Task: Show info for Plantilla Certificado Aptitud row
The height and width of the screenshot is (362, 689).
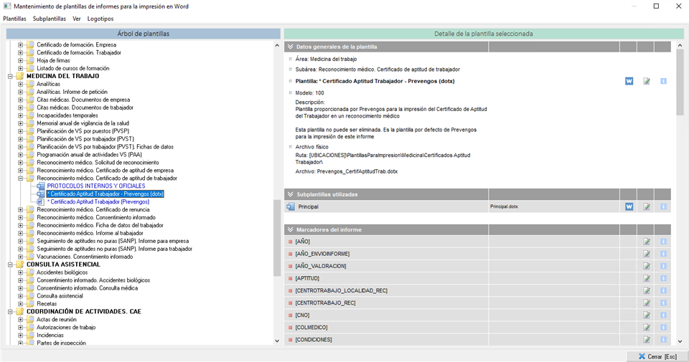Action: click(663, 81)
